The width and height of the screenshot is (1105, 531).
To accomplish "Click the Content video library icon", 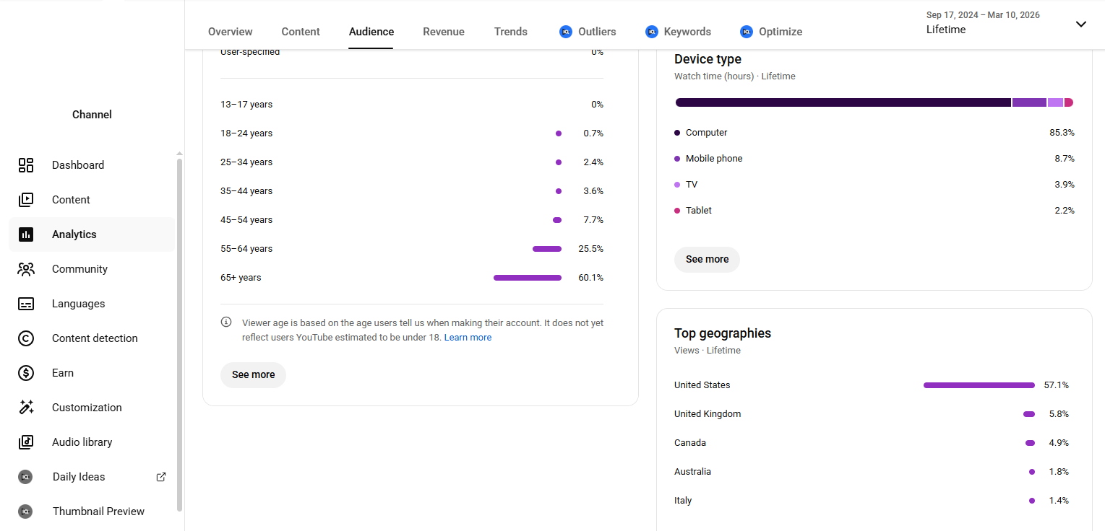I will 26,200.
